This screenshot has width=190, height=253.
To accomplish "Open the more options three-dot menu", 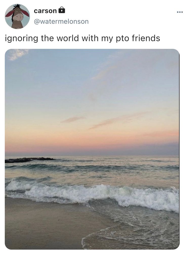I will [x=180, y=12].
